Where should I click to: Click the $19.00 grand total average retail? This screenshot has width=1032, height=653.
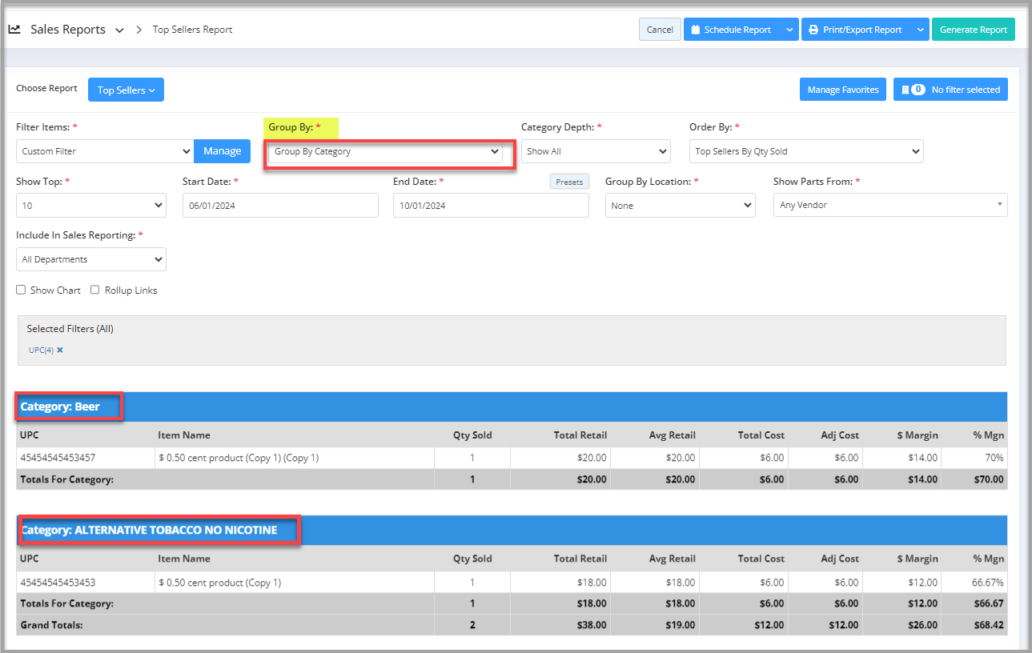tap(681, 624)
